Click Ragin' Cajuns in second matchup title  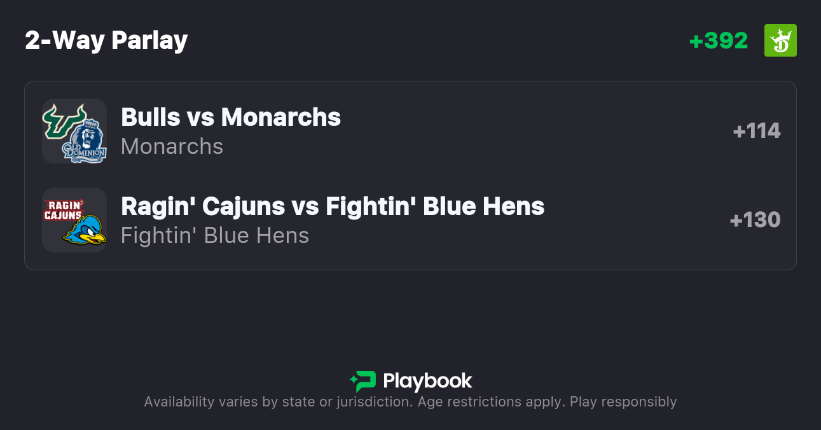tap(203, 206)
